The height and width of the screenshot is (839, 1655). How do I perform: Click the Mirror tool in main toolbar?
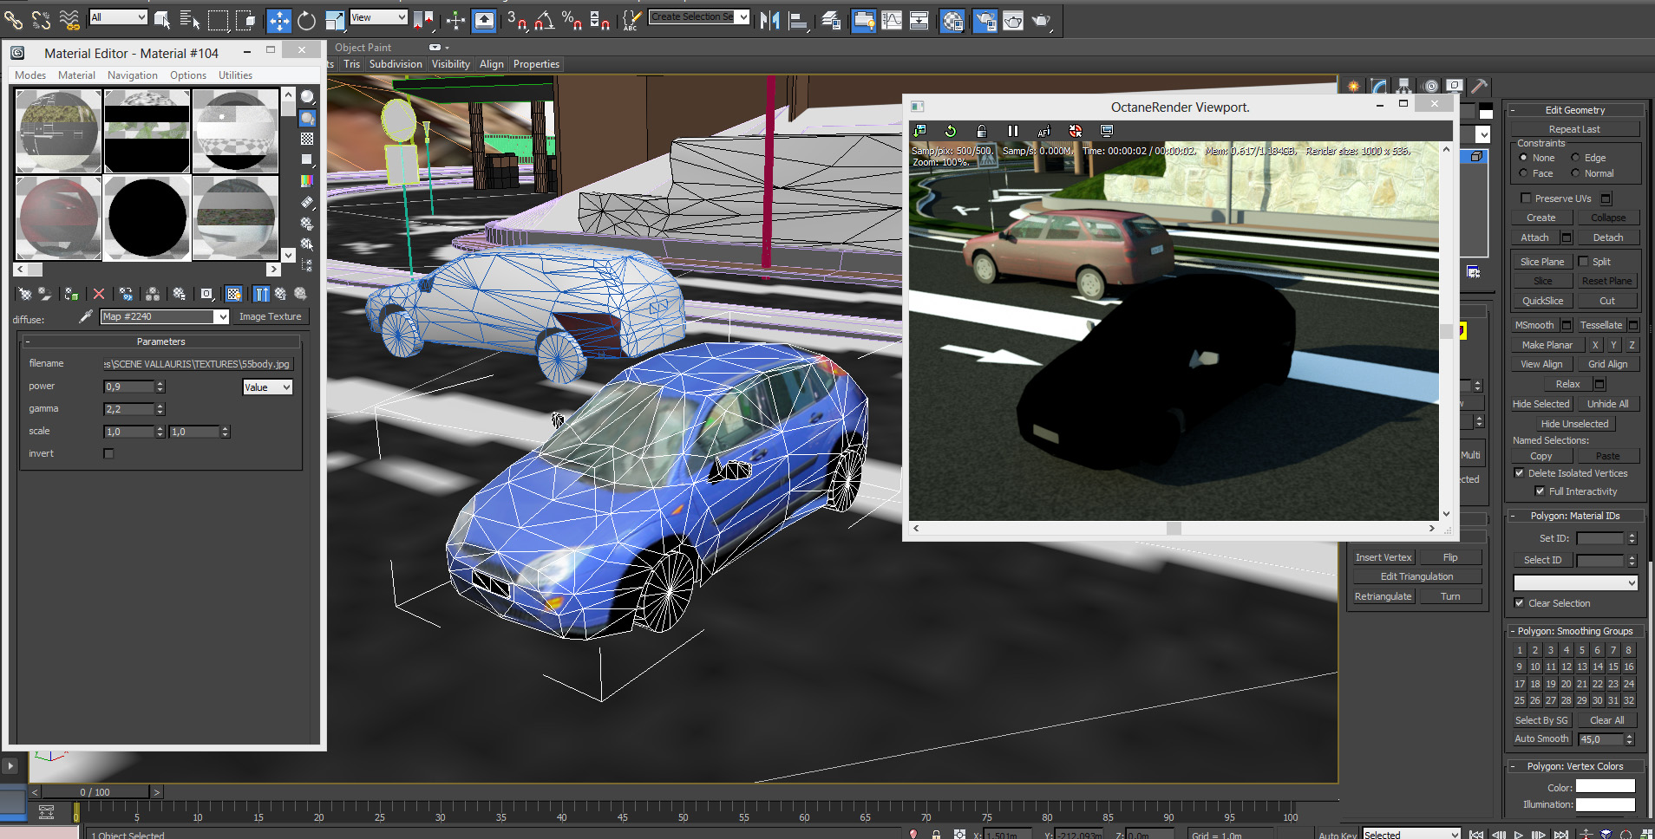coord(769,20)
